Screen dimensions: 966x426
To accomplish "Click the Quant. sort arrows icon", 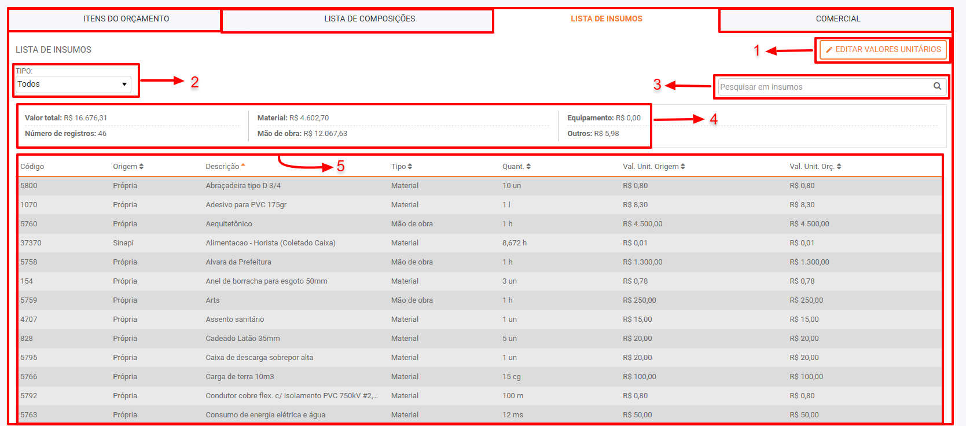I will [528, 167].
